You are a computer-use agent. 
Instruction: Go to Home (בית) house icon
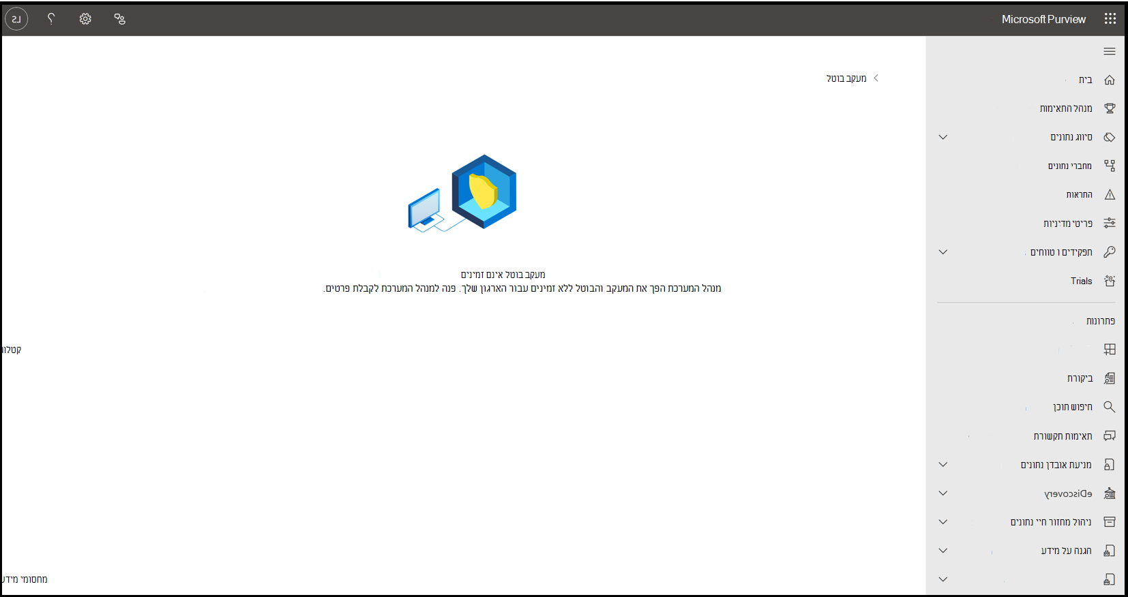pyautogui.click(x=1110, y=80)
